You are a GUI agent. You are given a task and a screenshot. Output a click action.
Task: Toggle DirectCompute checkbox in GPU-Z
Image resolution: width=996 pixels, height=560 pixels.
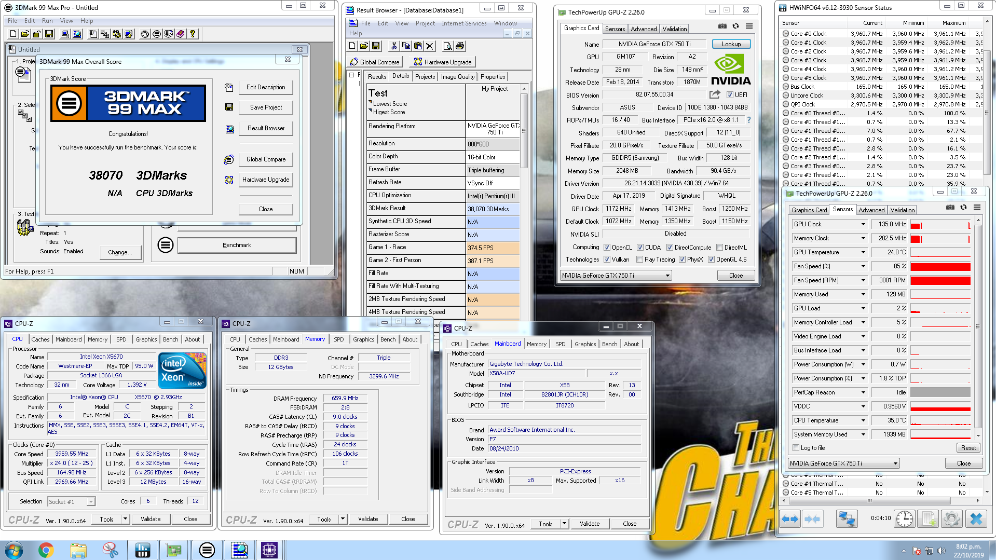coord(670,248)
